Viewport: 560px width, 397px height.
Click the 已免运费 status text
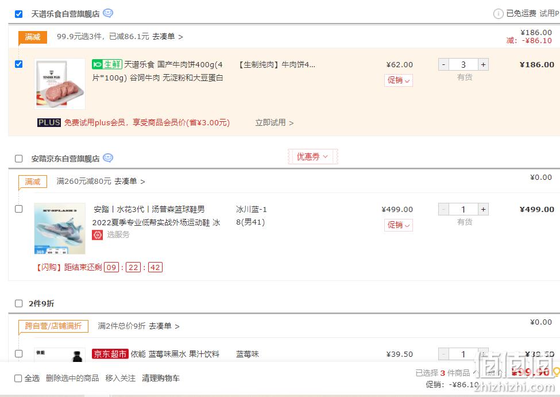coord(521,14)
